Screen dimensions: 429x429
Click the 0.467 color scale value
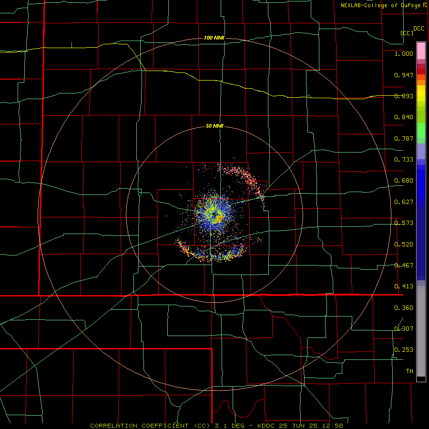(x=404, y=266)
